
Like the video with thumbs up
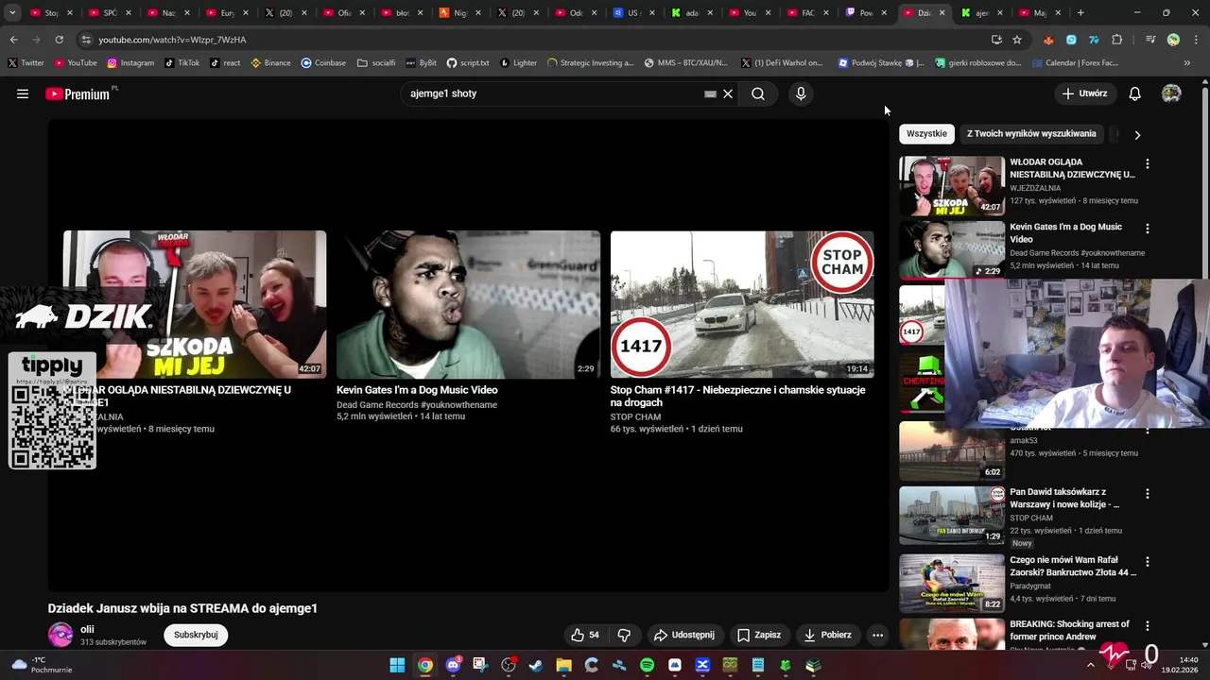pos(585,635)
